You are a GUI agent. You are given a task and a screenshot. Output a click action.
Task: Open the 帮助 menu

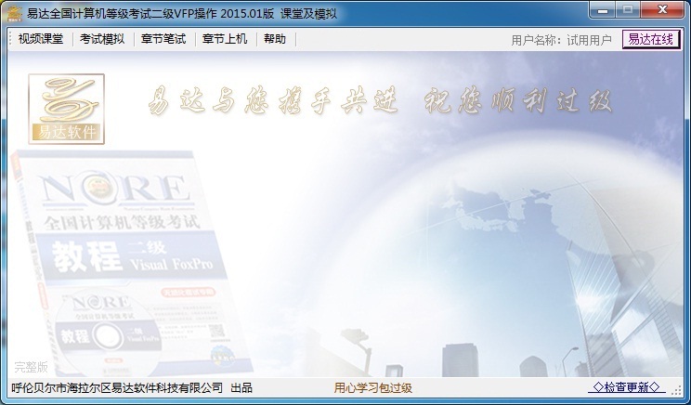click(x=275, y=39)
